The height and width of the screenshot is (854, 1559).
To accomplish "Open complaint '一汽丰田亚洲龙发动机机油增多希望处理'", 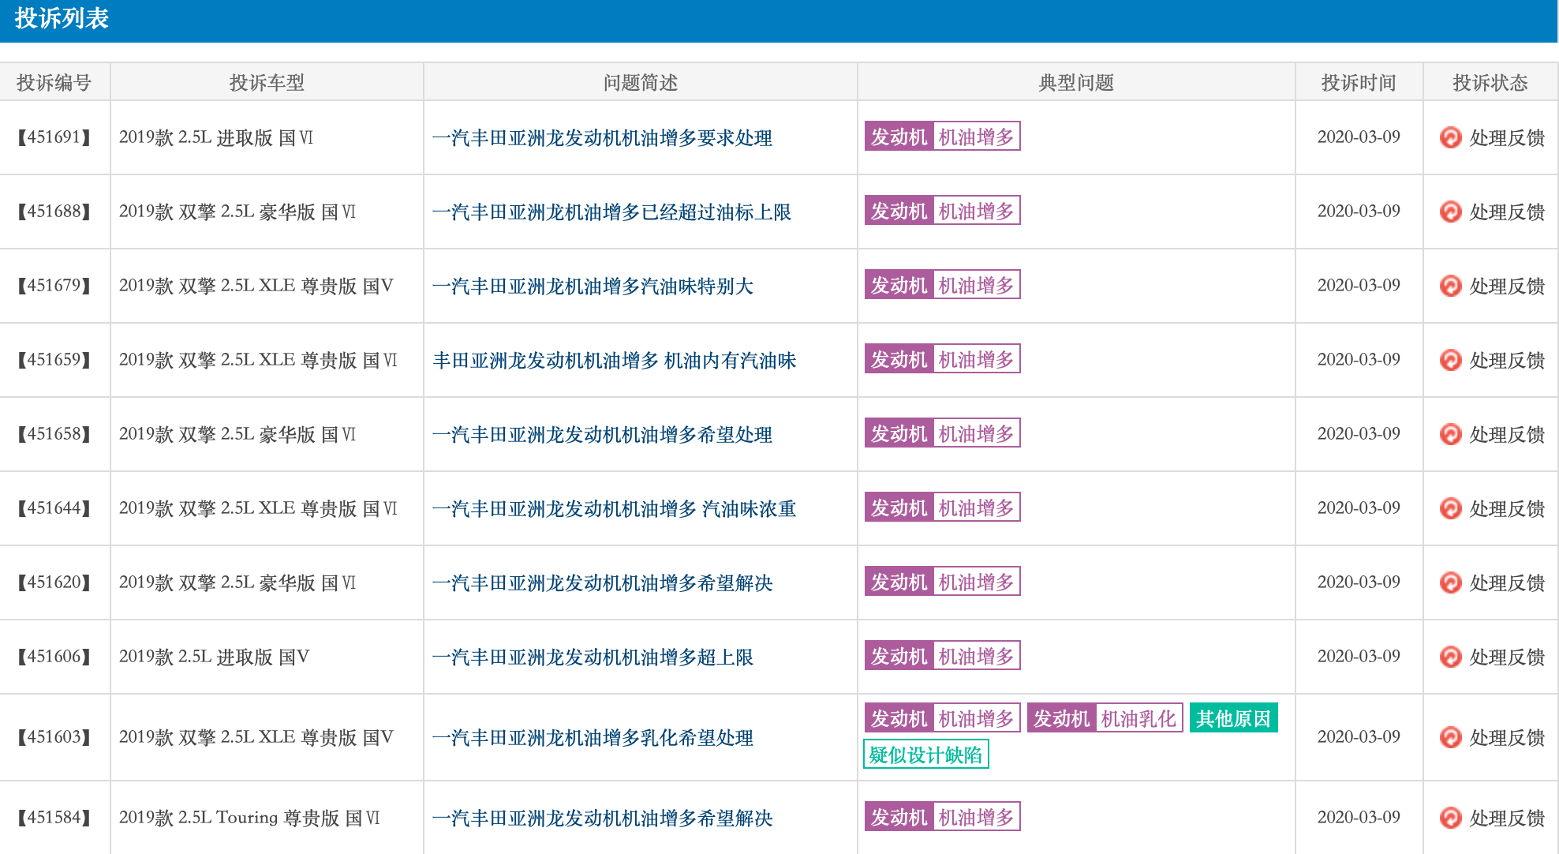I will point(602,435).
